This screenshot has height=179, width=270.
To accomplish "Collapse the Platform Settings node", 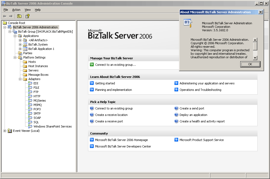I will click(15, 57).
